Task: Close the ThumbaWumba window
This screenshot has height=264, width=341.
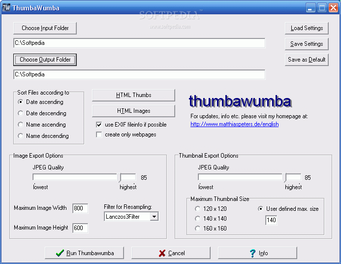Action: click(x=333, y=7)
